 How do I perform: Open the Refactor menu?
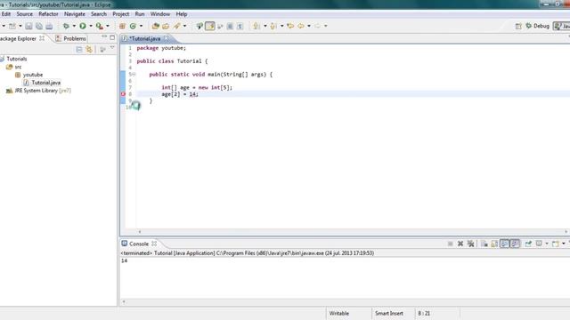coord(48,14)
